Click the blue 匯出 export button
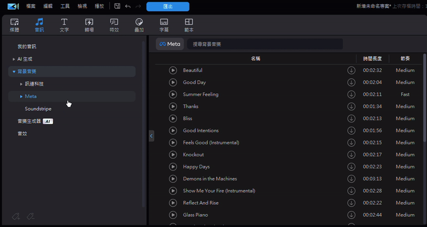 point(168,6)
